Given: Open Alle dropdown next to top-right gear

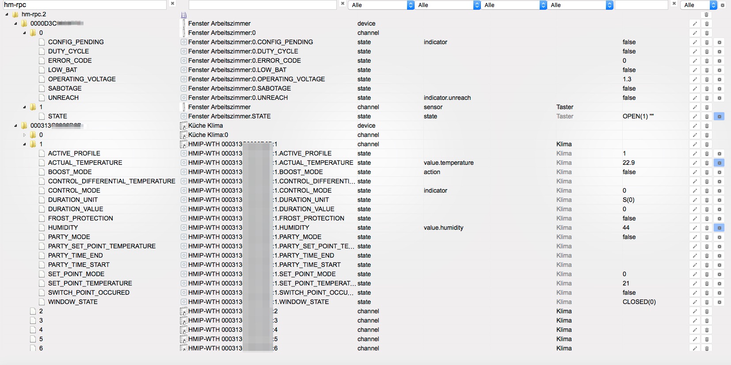Looking at the screenshot, I should tap(699, 5).
